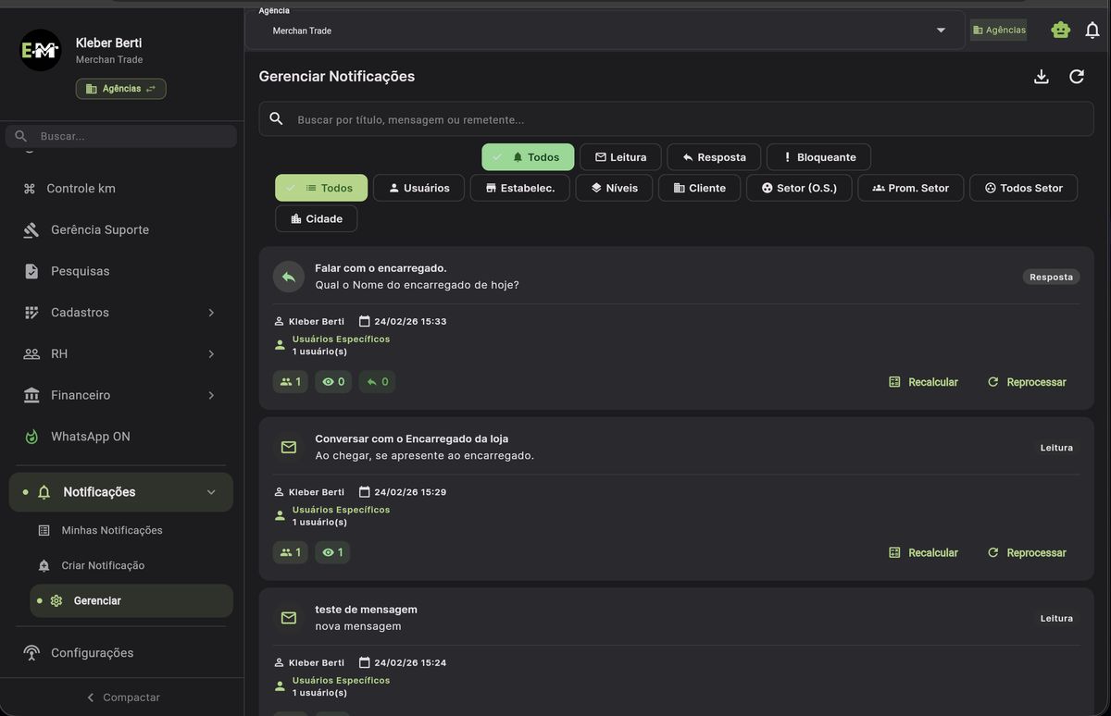
Task: Enable the 'Bloqueante' filter
Action: [818, 156]
